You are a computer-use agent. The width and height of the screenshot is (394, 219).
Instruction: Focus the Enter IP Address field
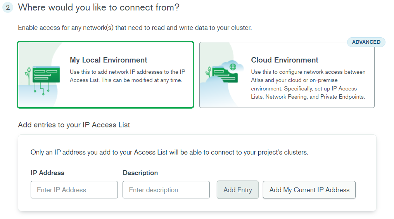(x=74, y=189)
